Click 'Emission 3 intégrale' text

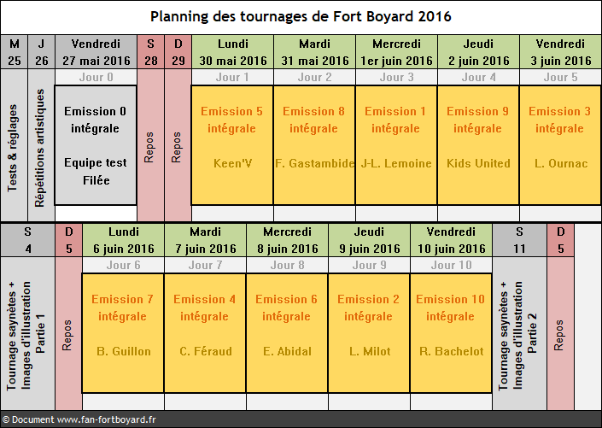click(x=559, y=120)
